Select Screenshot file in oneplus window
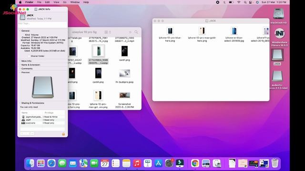This screenshot has height=171, width=305. point(124,100)
